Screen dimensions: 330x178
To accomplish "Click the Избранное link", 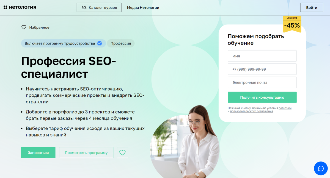I will pos(39,27).
